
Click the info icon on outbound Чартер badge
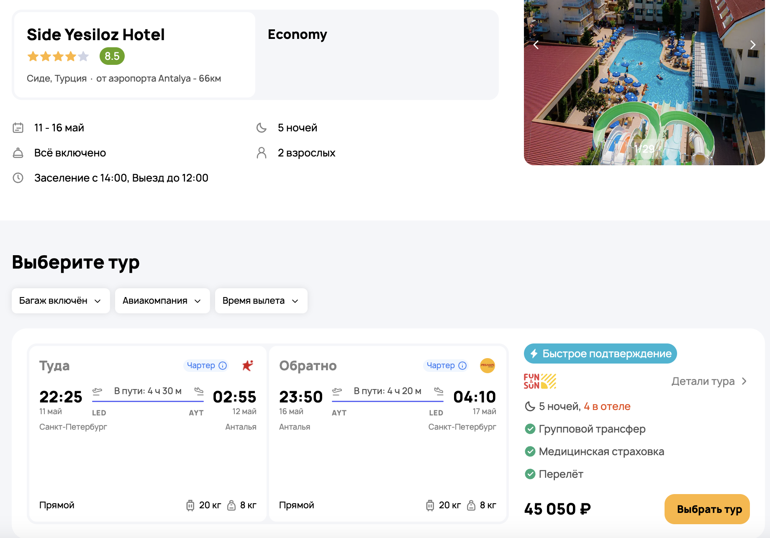click(x=223, y=366)
